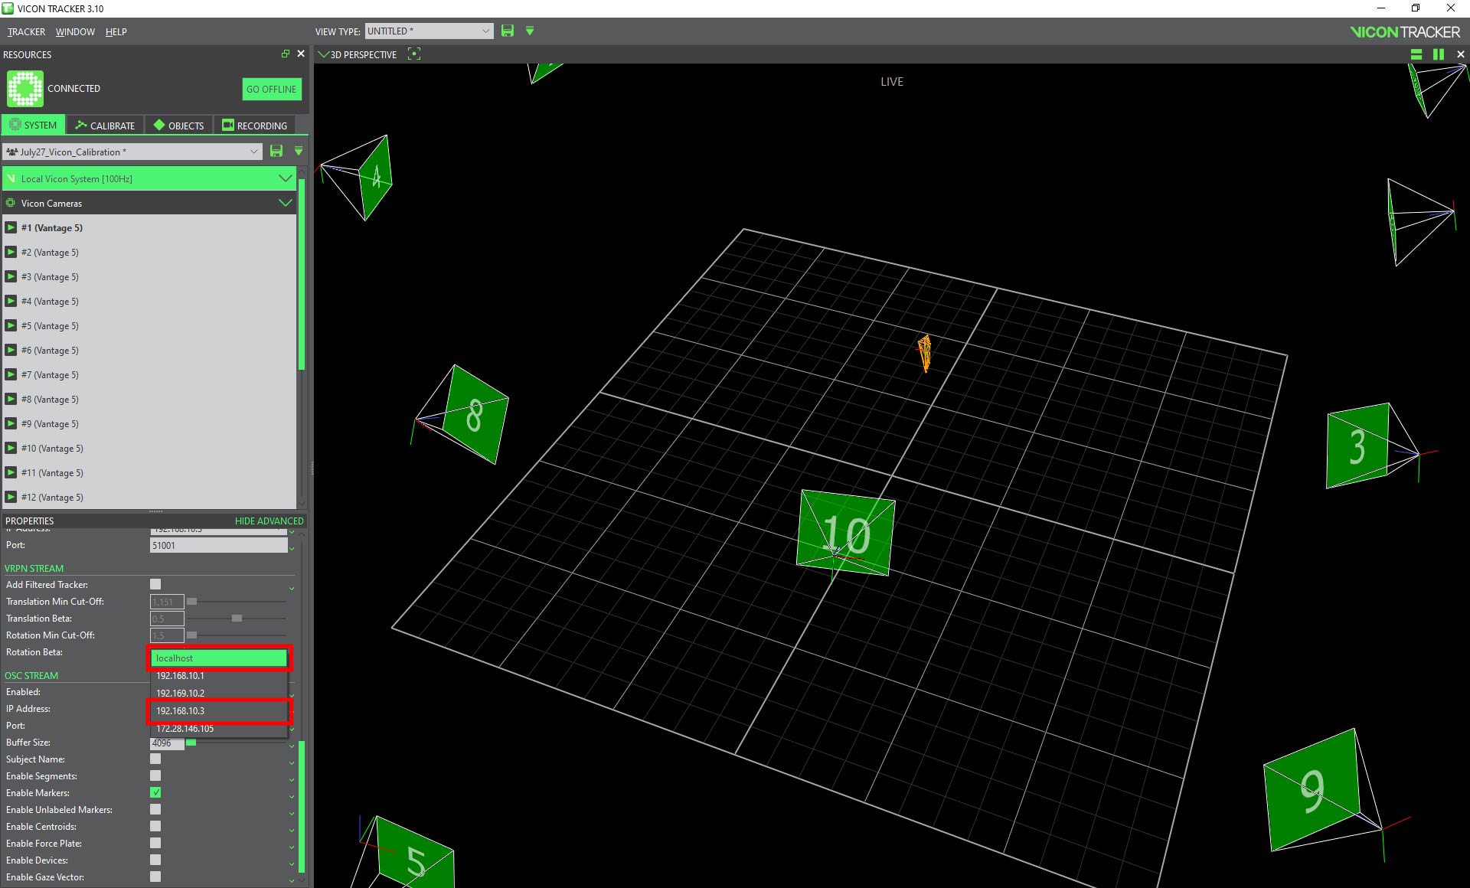Undock the Resources panel
The height and width of the screenshot is (888, 1470).
[286, 54]
